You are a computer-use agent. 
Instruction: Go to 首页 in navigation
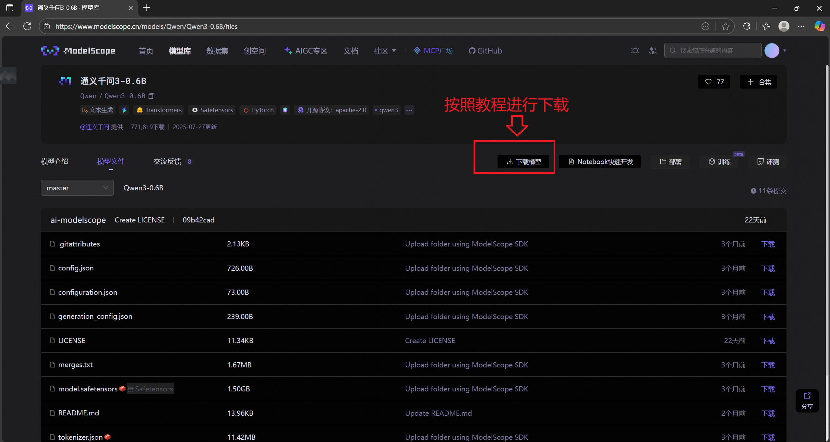(146, 51)
